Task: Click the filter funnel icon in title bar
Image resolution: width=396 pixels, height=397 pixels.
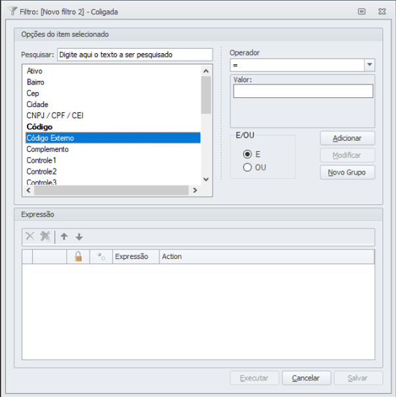Action: (12, 11)
